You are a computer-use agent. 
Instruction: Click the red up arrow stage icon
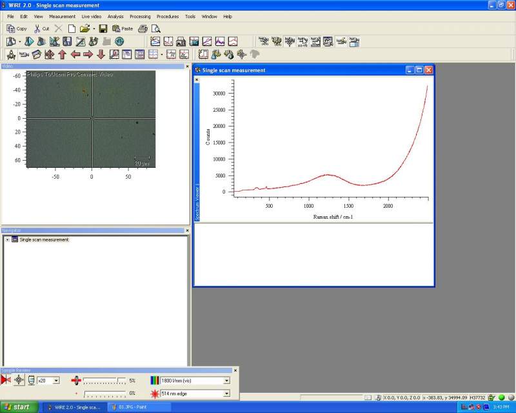pos(62,54)
